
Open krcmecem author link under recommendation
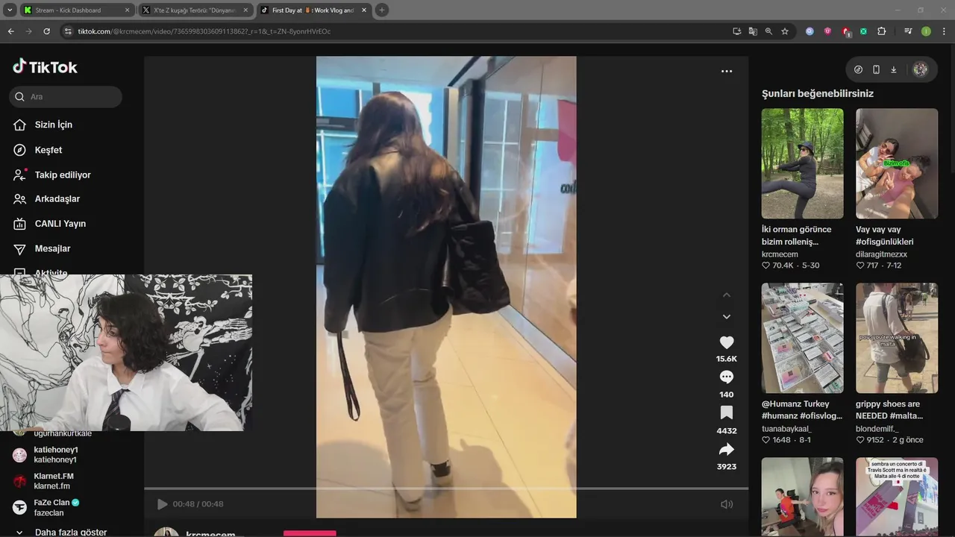click(780, 254)
